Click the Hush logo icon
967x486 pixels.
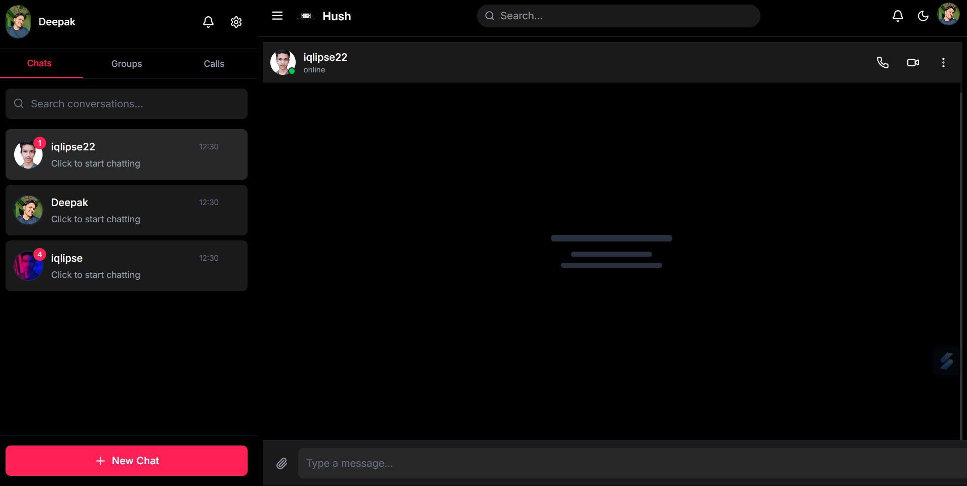(306, 16)
